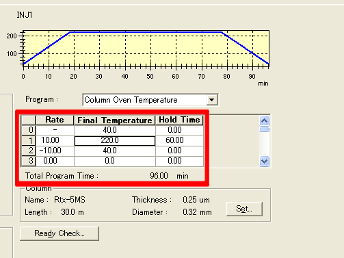
Task: Select row 2 Rate cell -10.00
Action: [x=55, y=151]
